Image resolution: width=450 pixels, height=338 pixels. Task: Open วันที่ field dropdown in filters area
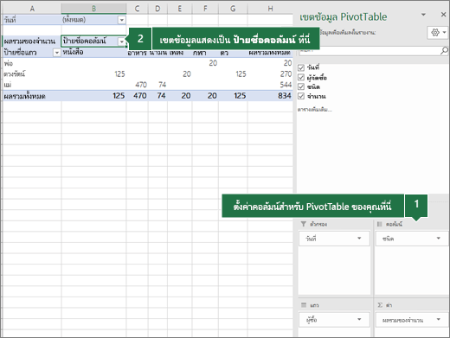coord(359,239)
